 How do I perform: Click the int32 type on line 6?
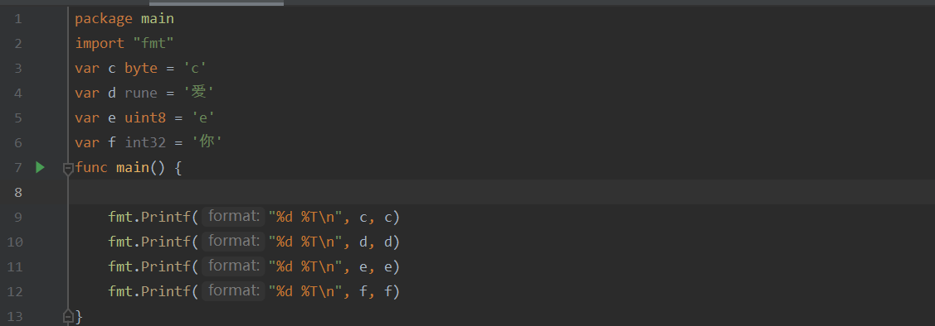click(x=145, y=143)
